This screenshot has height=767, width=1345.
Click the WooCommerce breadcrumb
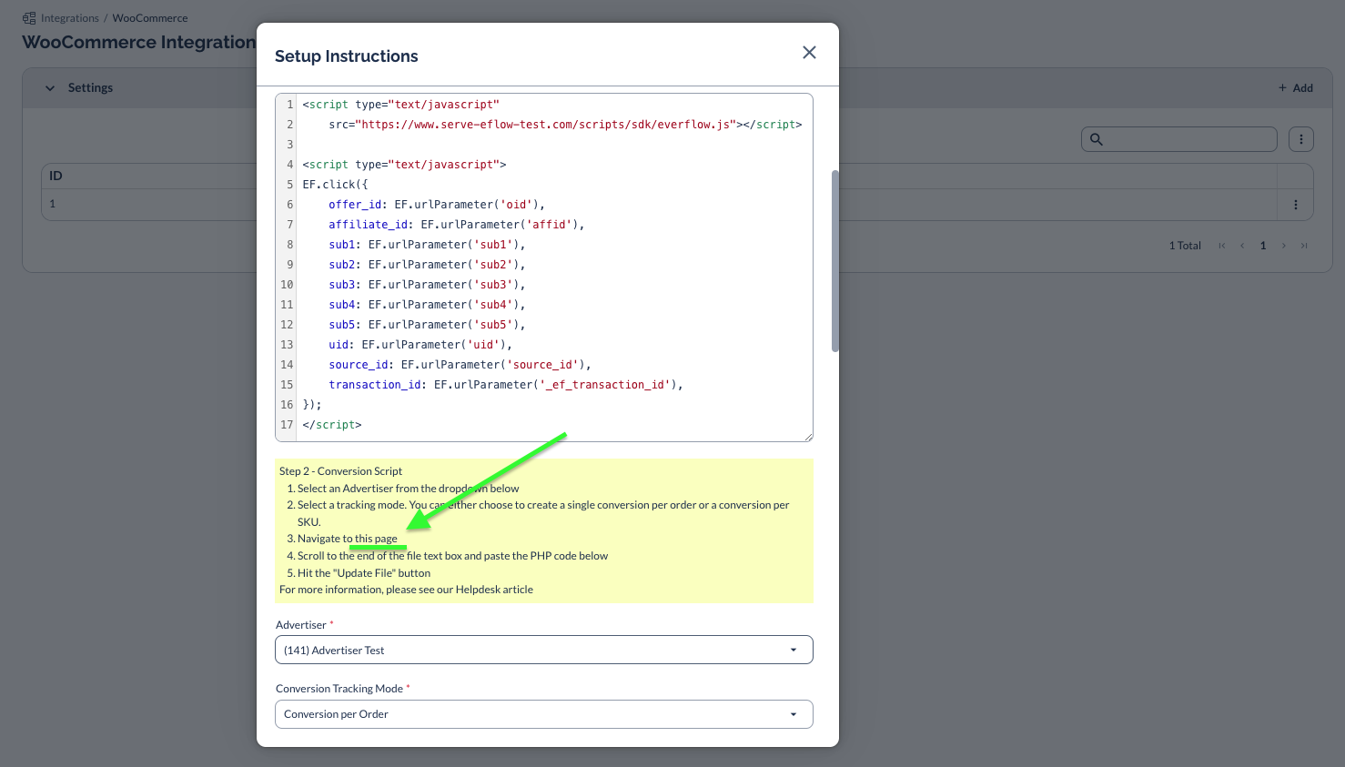click(150, 18)
